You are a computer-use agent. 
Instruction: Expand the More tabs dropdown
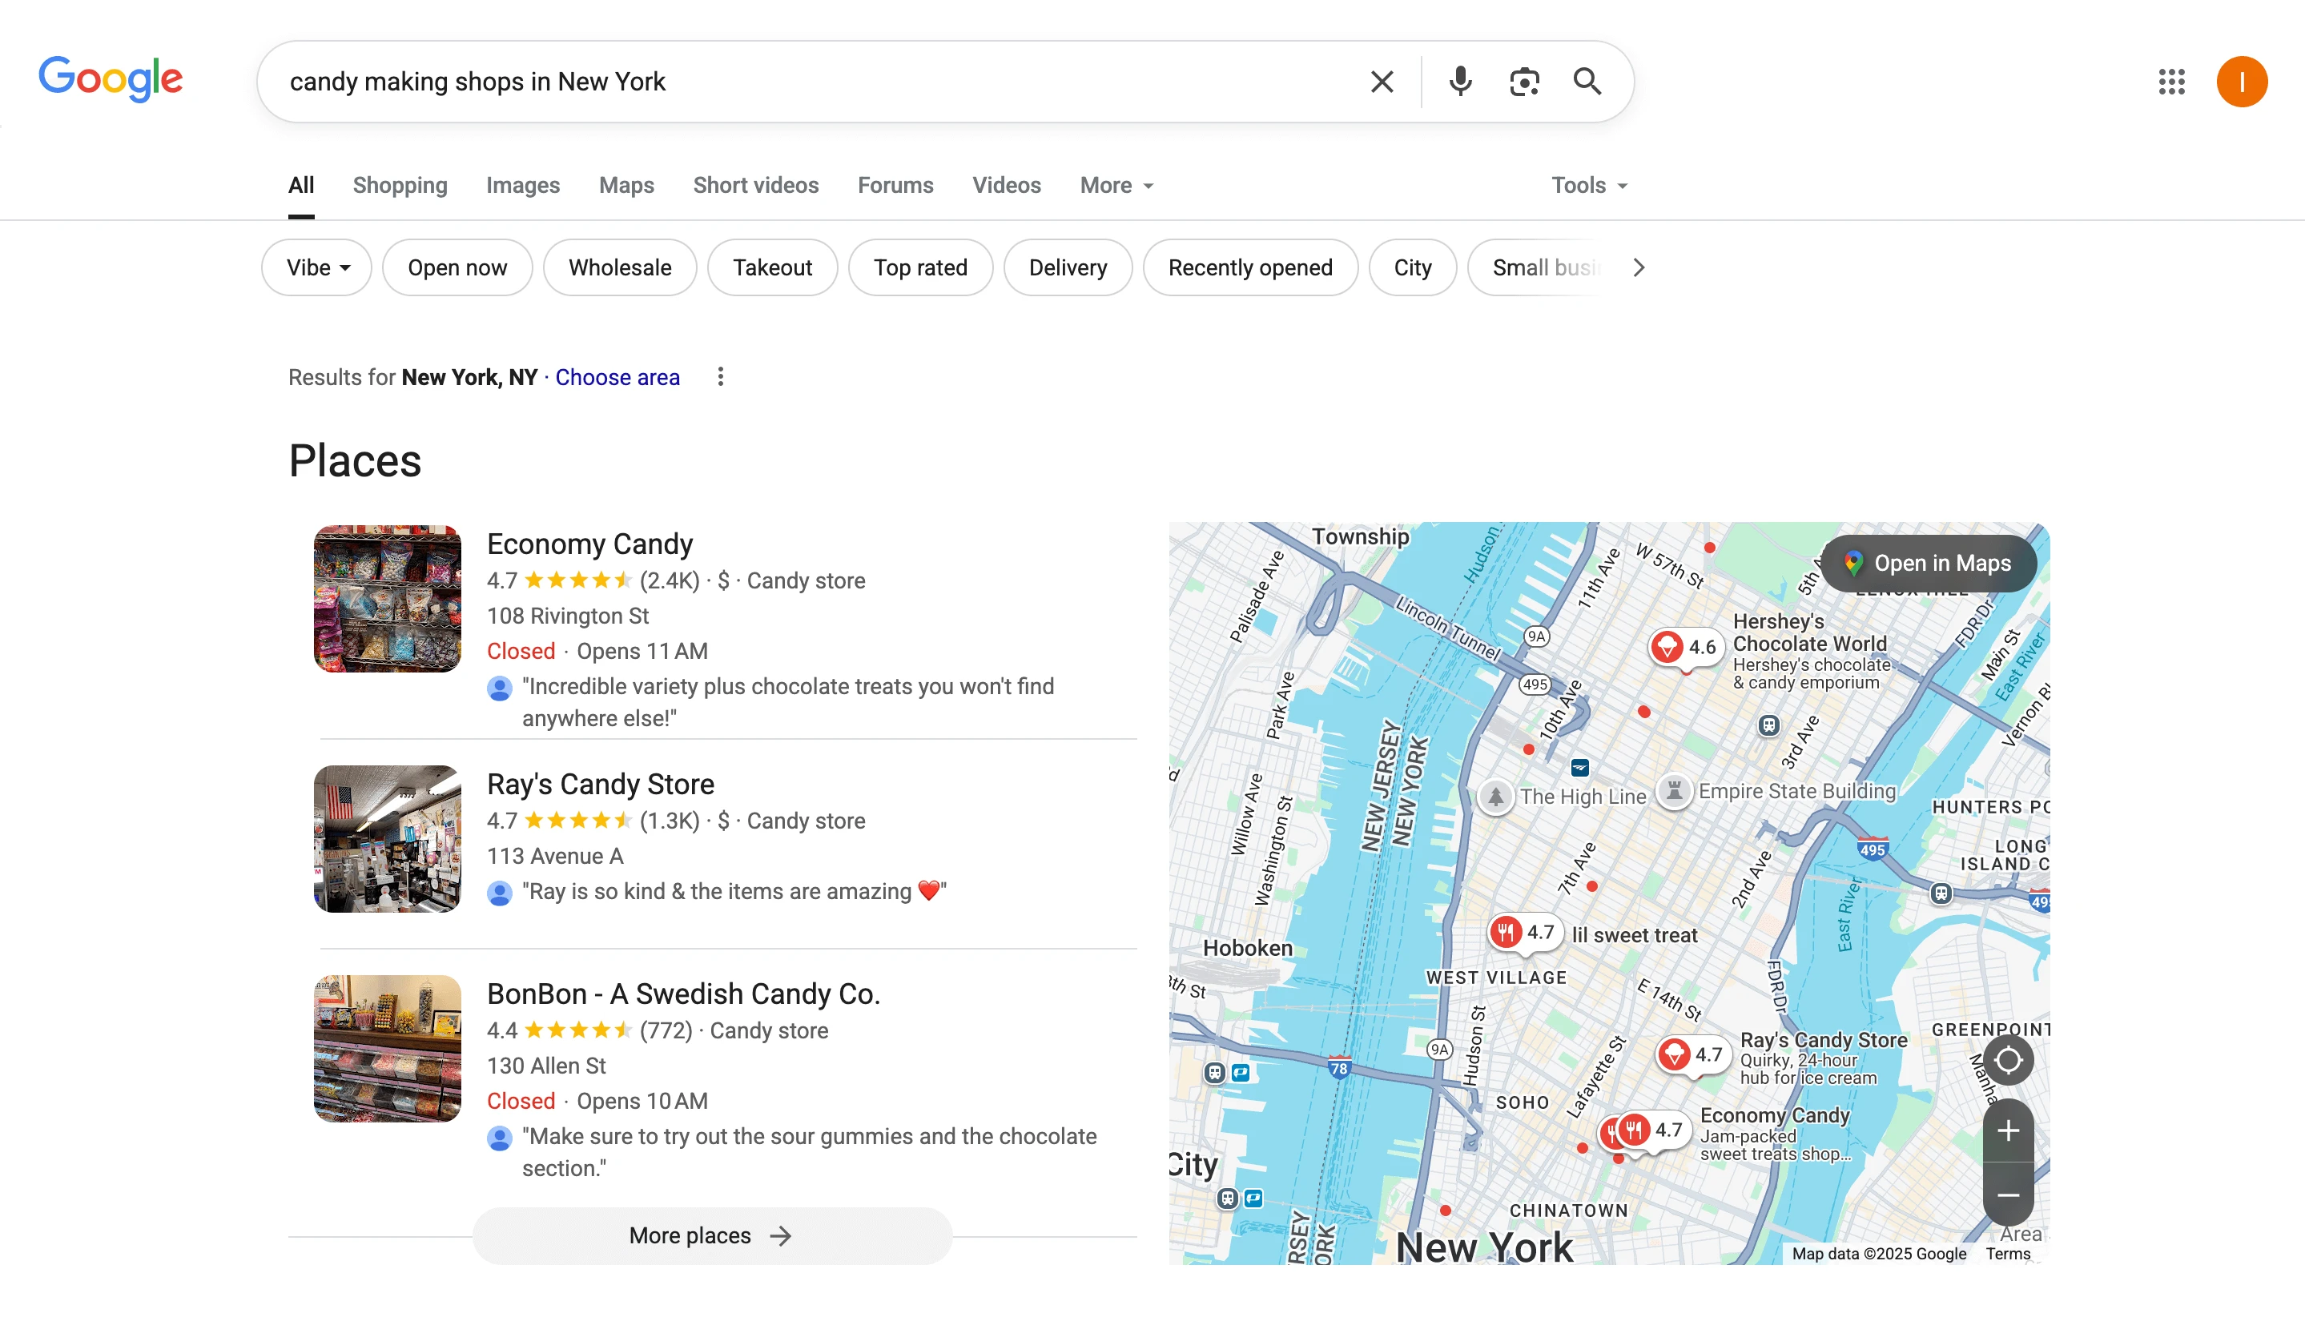coord(1116,186)
